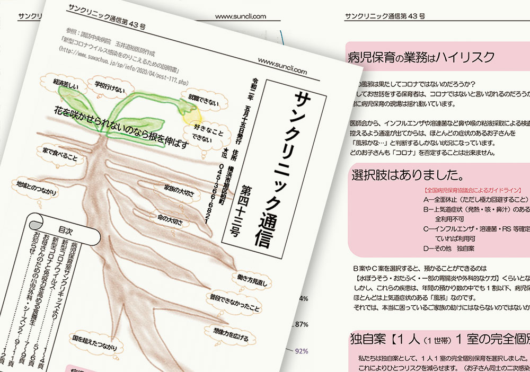Click the line 私たちは独自案として、１人１室の完全個別保育を選択しました。

pos(443,358)
